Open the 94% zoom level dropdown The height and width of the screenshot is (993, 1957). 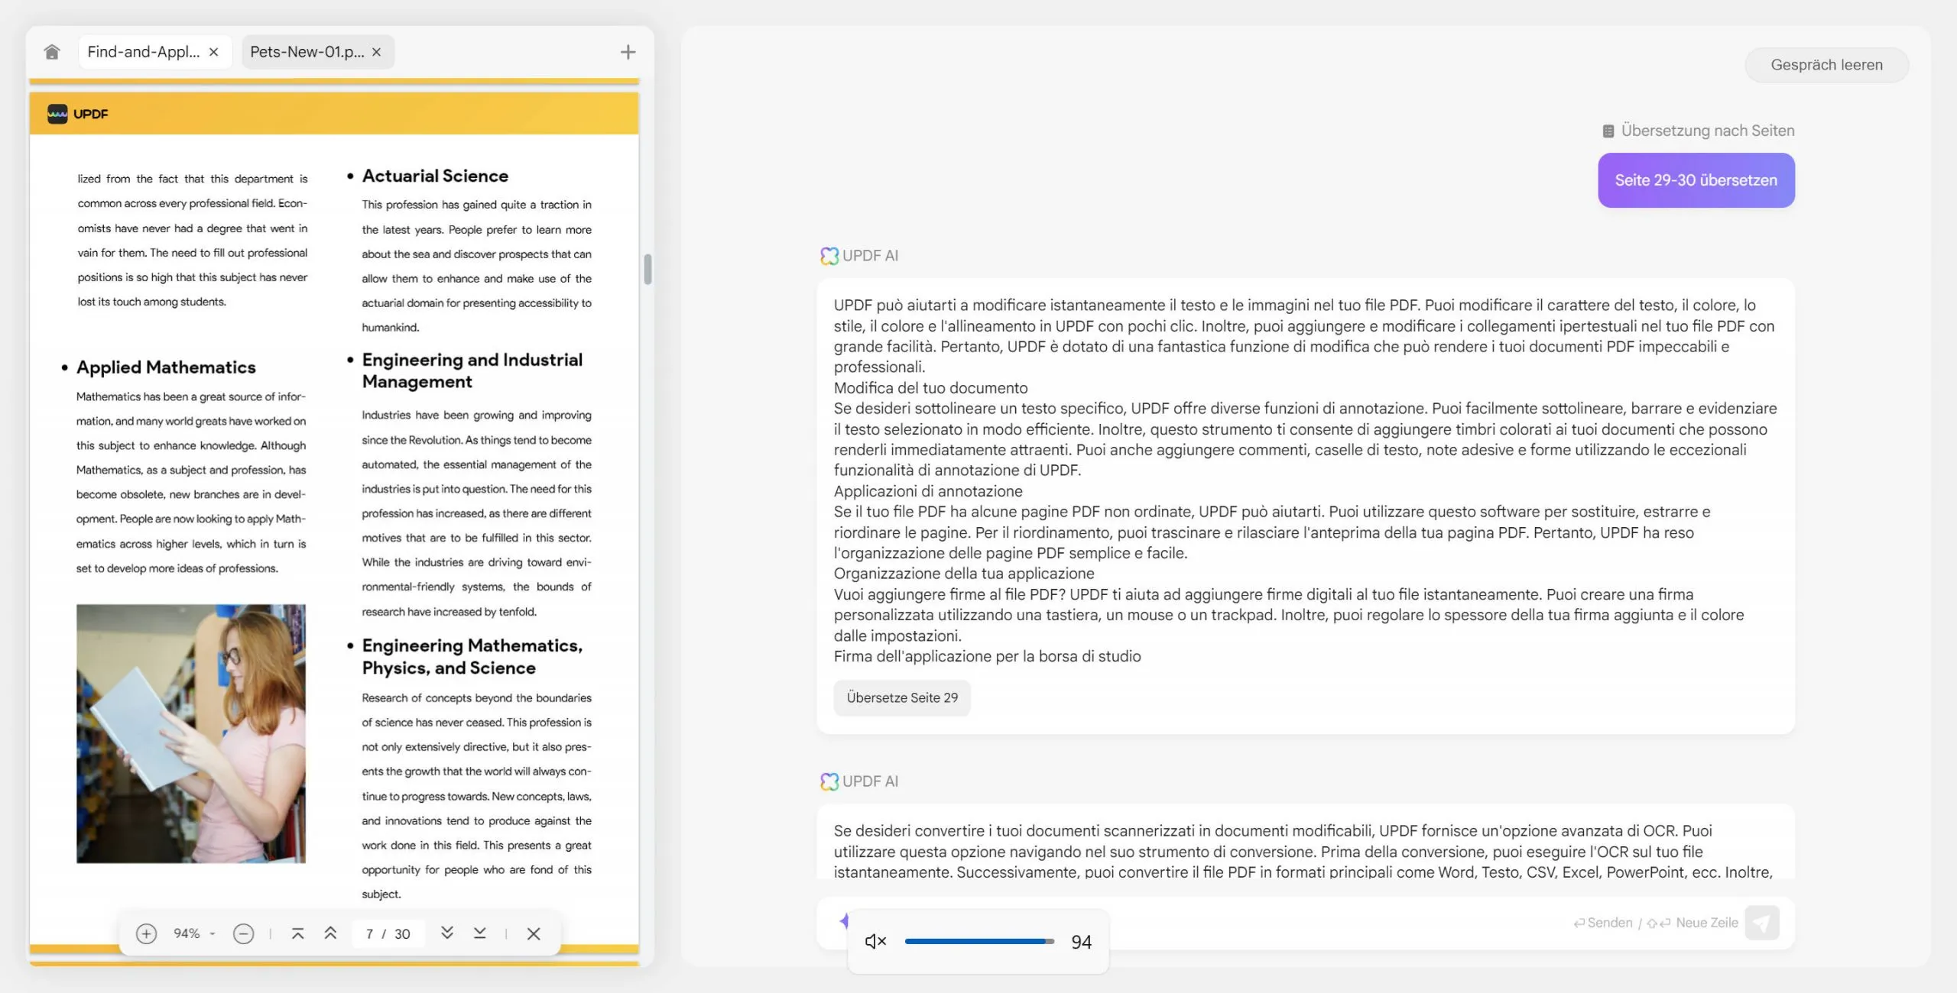pos(194,933)
